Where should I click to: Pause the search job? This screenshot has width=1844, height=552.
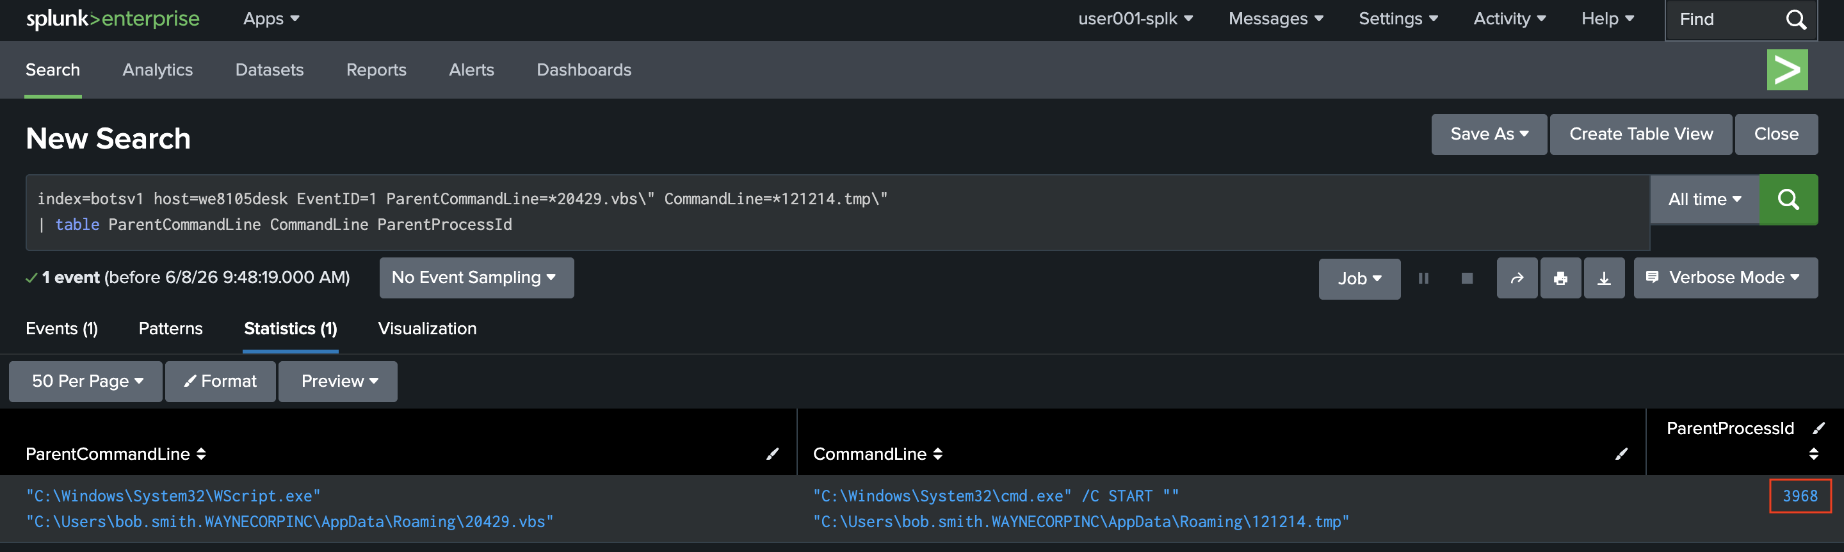tap(1423, 279)
